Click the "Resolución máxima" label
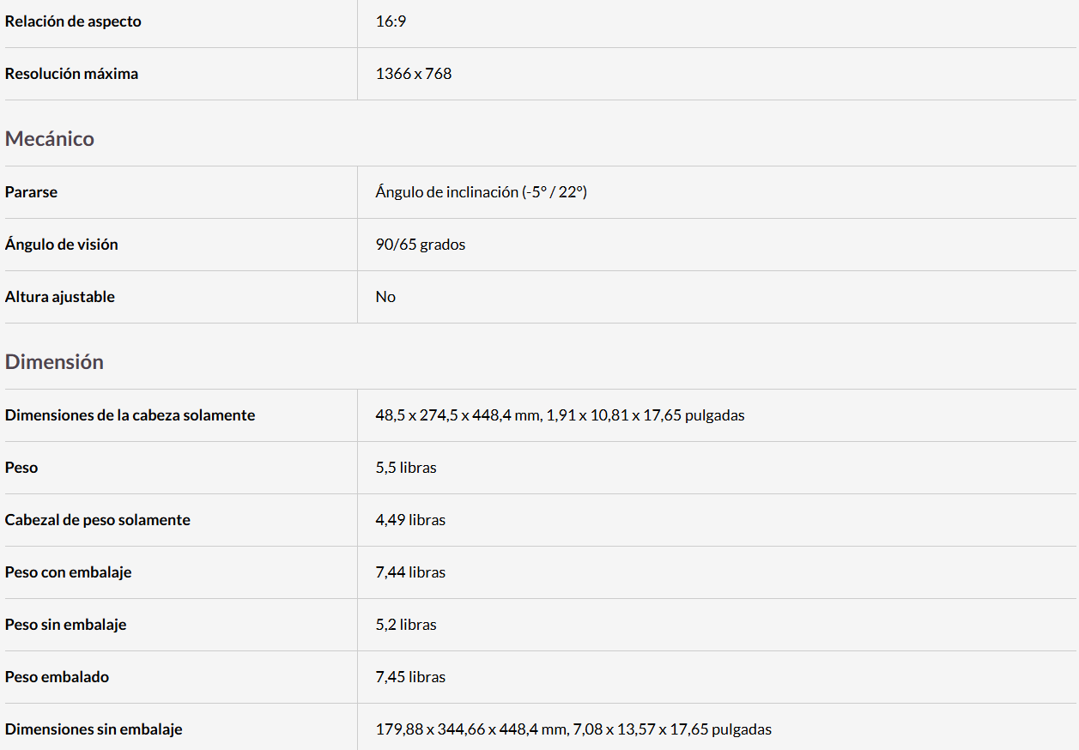 [71, 74]
